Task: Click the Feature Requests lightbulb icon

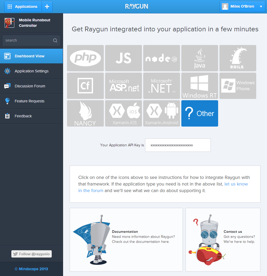Action: click(7, 101)
